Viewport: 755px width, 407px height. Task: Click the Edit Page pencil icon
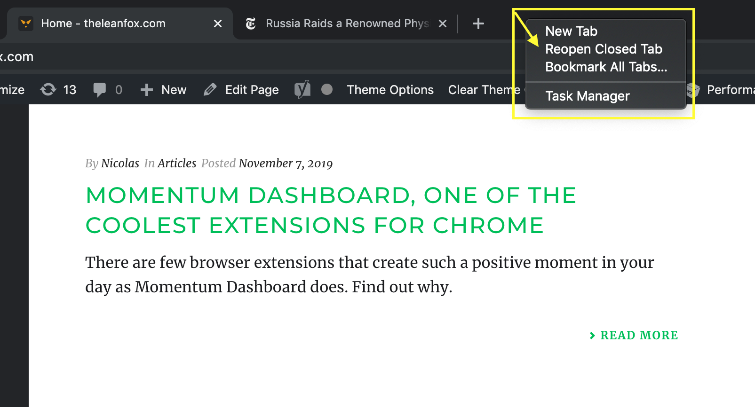210,89
